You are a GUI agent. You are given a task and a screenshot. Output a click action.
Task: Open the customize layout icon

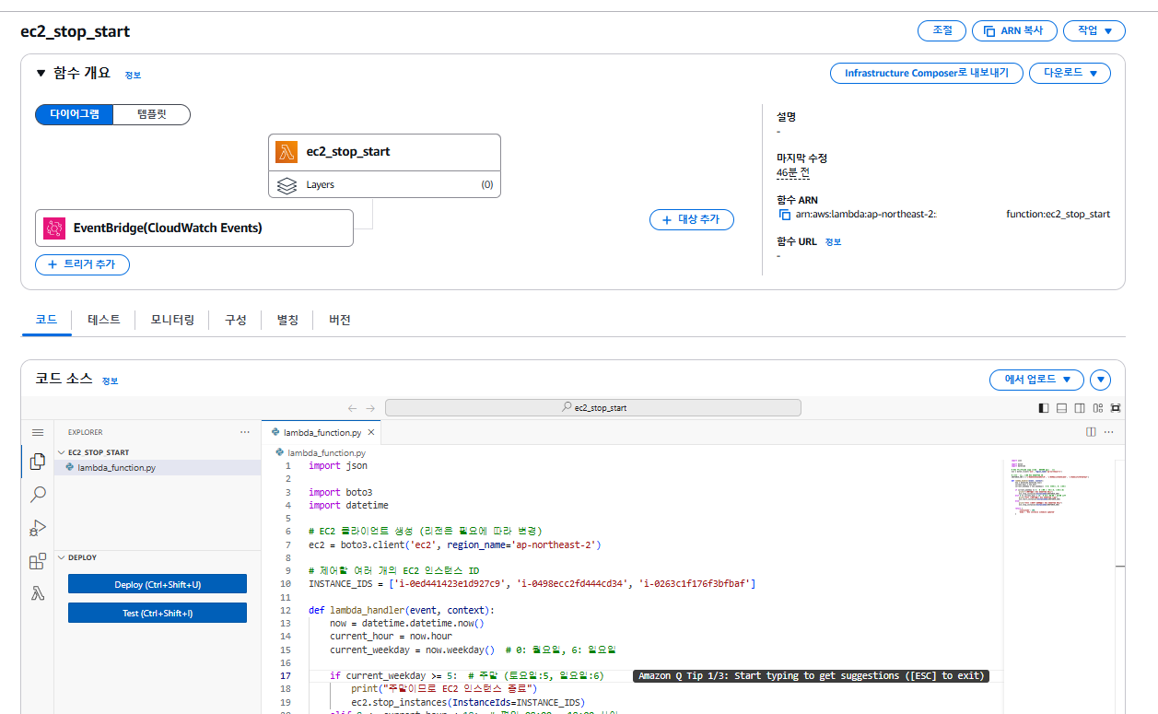[x=1098, y=408]
